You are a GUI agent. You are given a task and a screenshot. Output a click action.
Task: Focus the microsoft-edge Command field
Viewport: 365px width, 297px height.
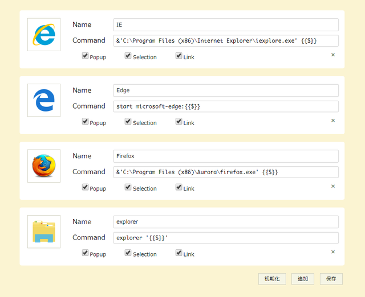[x=226, y=106]
